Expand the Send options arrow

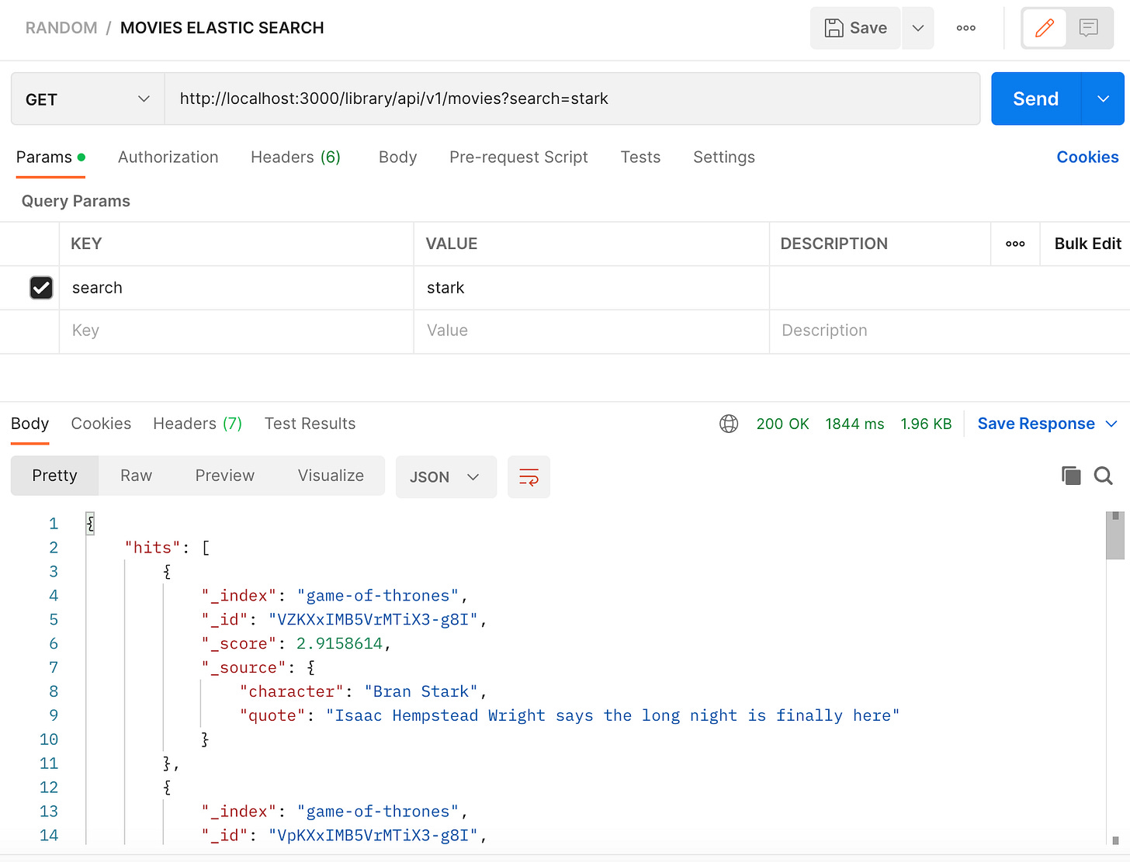tap(1103, 99)
